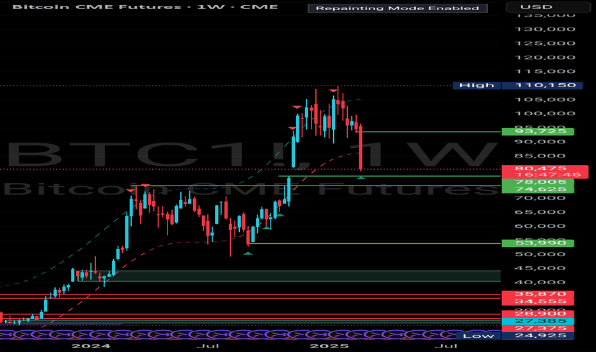Click the Low tag near the bottom
Screen dimensions: 596x352
478,335
